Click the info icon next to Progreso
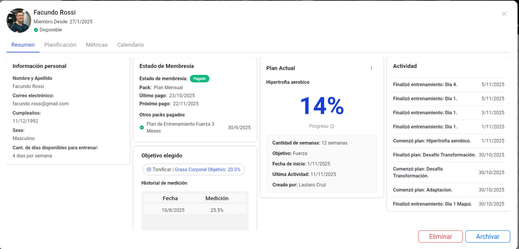 pyautogui.click(x=332, y=126)
